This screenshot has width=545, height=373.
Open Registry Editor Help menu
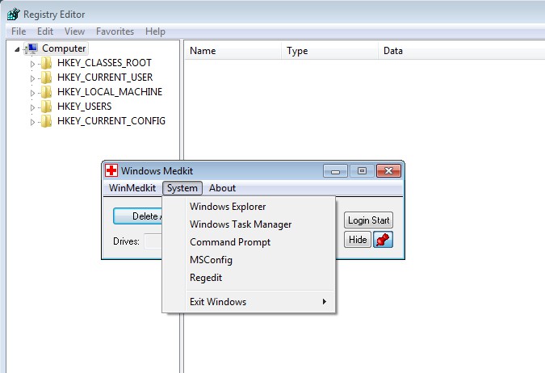[155, 31]
